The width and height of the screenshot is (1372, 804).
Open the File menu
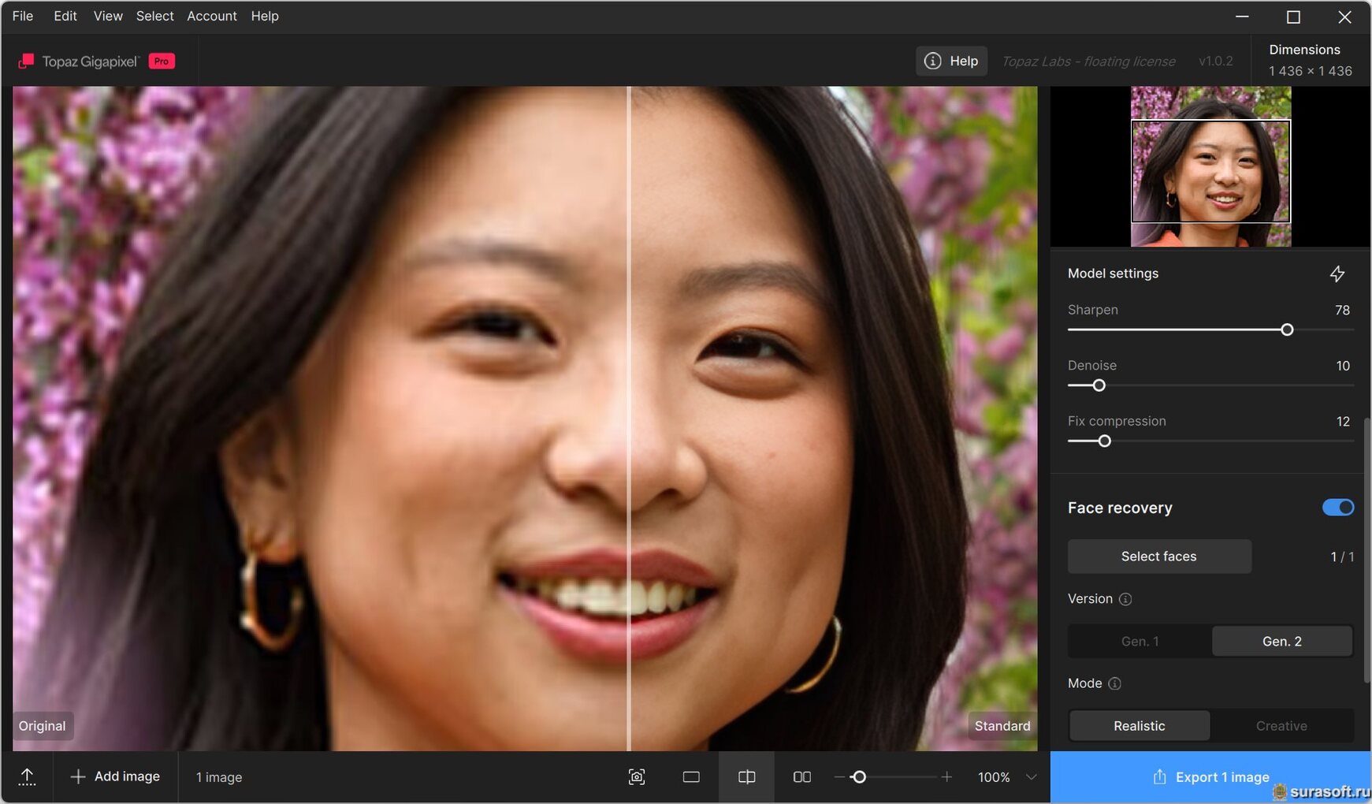[23, 16]
